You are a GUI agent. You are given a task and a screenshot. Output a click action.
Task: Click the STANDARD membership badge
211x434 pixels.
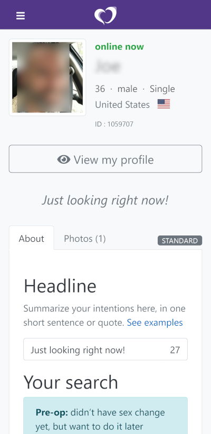click(x=180, y=241)
